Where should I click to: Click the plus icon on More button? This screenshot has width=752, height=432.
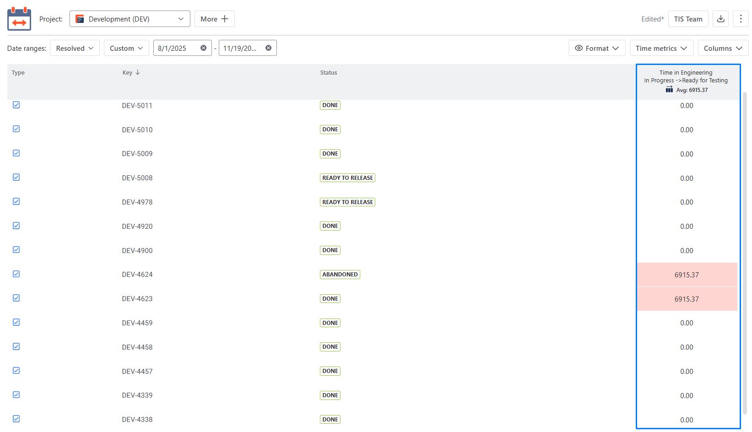tap(225, 19)
